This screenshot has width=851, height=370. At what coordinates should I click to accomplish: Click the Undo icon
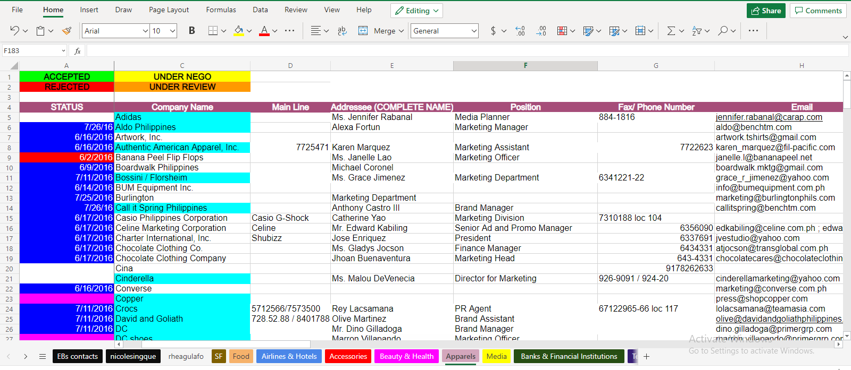click(14, 31)
